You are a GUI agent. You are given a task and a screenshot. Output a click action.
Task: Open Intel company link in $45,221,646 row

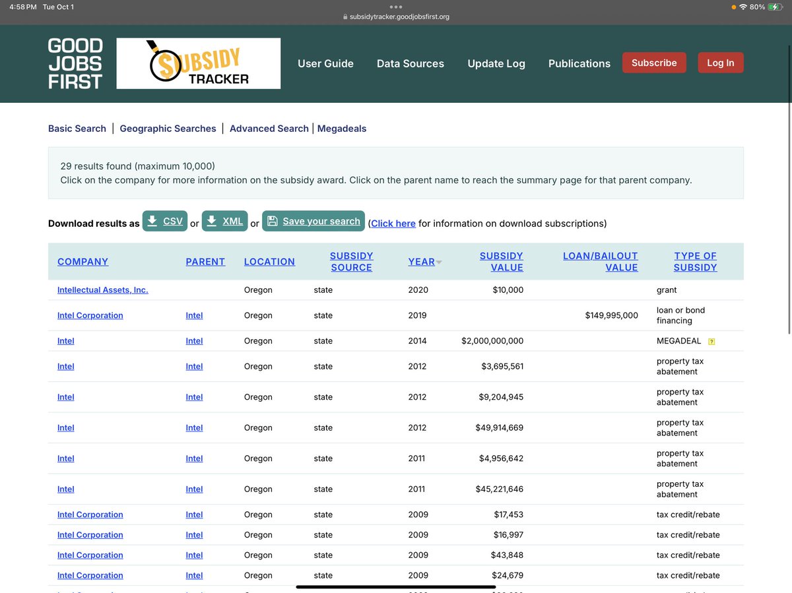click(66, 489)
